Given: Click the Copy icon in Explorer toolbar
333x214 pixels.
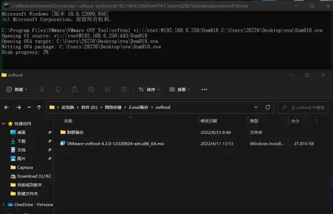Looking at the screenshot, I should [x=58, y=90].
